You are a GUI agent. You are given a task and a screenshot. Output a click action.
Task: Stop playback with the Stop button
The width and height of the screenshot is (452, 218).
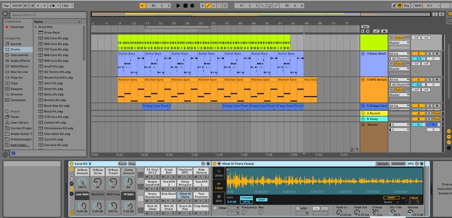186,6
